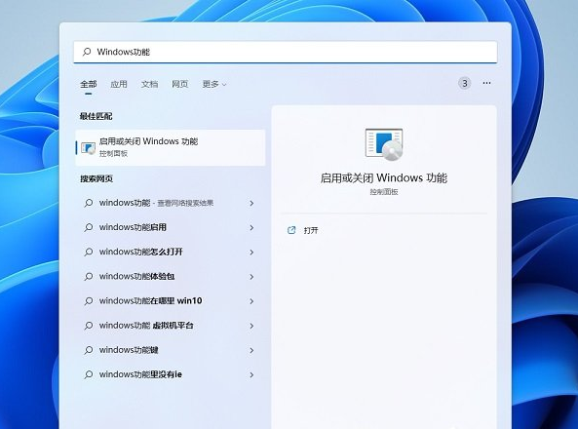Click the circular badge showing 3
This screenshot has width=578, height=429.
[x=465, y=84]
